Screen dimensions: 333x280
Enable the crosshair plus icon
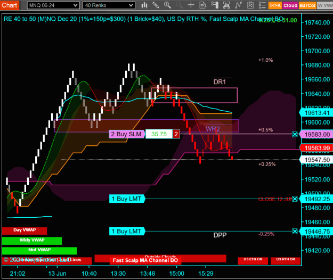point(191,5)
